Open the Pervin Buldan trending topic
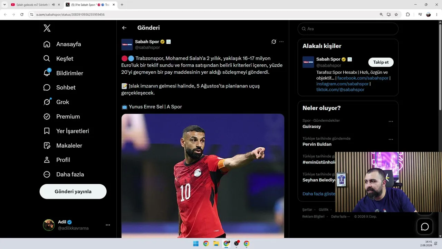The image size is (442, 249). pos(317,144)
